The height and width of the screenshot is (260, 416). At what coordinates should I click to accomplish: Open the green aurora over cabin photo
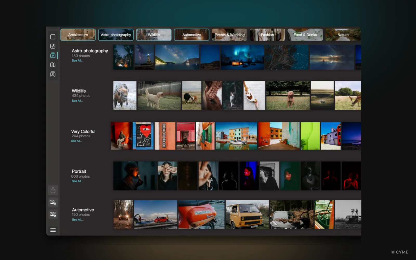pyautogui.click(x=242, y=57)
